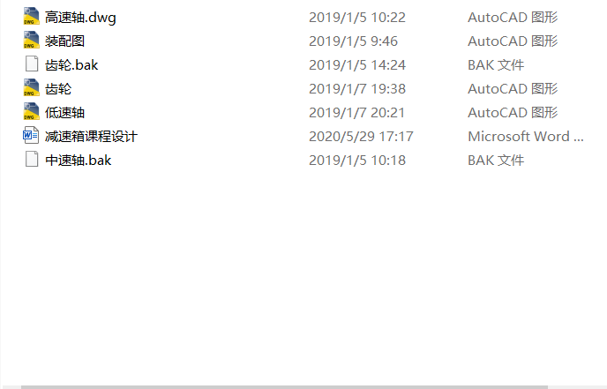The height and width of the screenshot is (389, 607).
Task: Select the 齿轮.bak file name
Action: point(74,65)
